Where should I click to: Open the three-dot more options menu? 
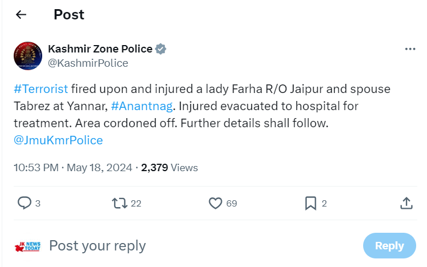click(x=410, y=49)
